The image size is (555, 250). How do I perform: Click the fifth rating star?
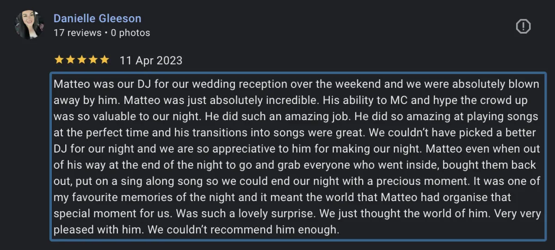point(105,60)
